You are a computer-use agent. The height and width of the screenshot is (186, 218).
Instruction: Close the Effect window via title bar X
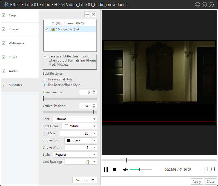point(211,5)
